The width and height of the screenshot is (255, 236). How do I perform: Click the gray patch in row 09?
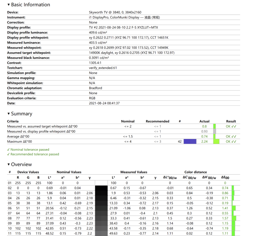[101, 223]
